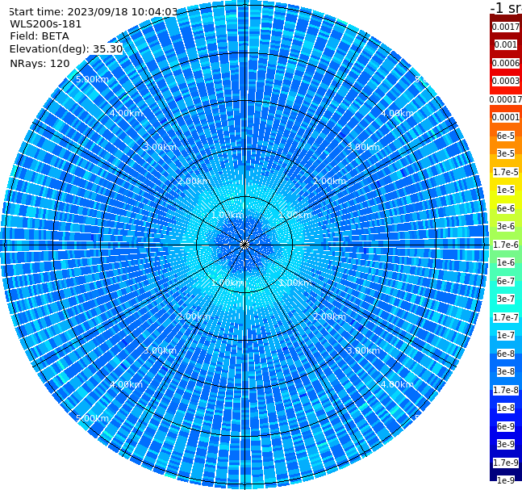Select the "WLS200s-181" instrument label
Viewport: 522px width, 490px height.
(46, 24)
